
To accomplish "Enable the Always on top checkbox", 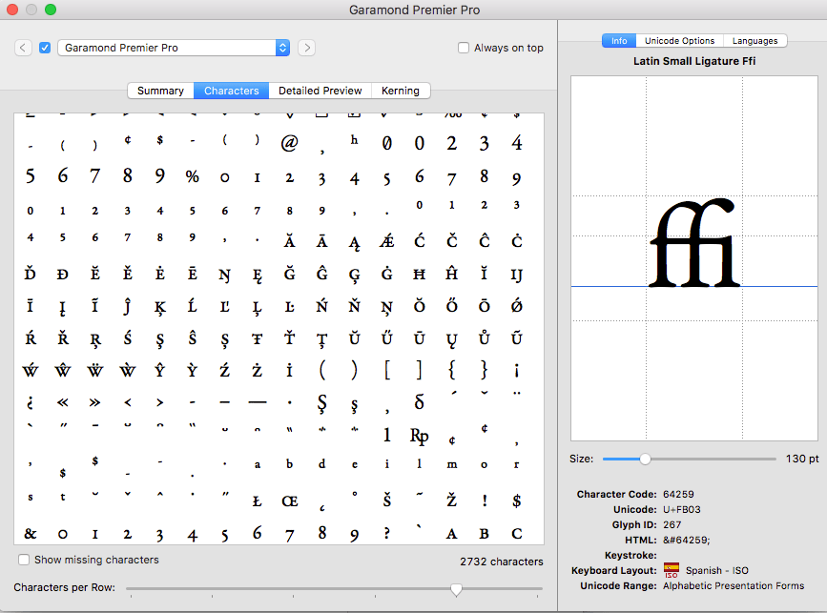I will click(464, 48).
